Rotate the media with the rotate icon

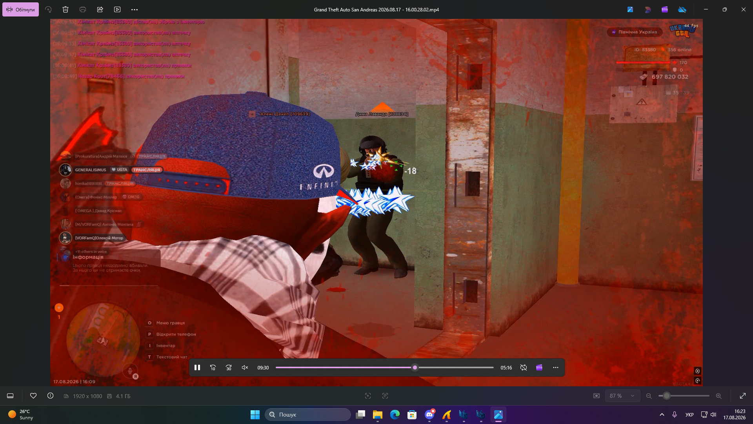click(x=48, y=9)
